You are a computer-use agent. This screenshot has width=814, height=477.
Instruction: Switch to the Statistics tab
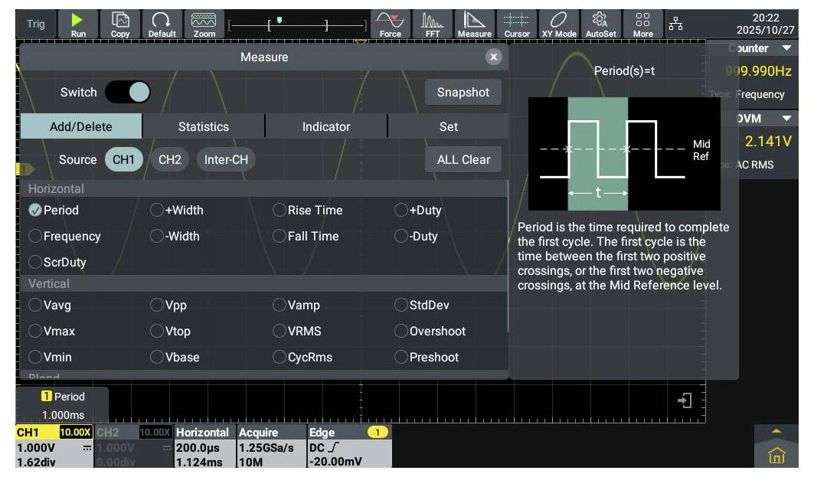coord(203,127)
